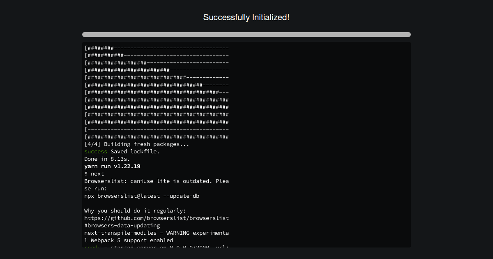
Task: Click the Successfully Initialized! heading
Action: [x=246, y=17]
